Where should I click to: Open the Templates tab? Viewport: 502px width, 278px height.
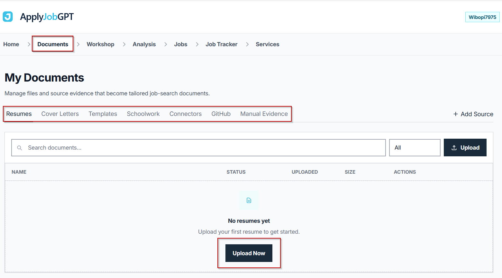(x=103, y=114)
